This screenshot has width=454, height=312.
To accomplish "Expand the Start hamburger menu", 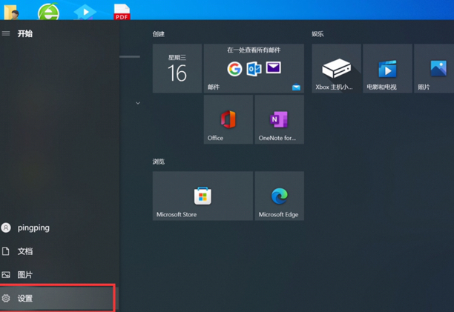I will (x=6, y=33).
